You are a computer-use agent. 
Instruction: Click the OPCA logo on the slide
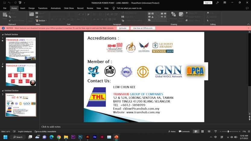195,71
